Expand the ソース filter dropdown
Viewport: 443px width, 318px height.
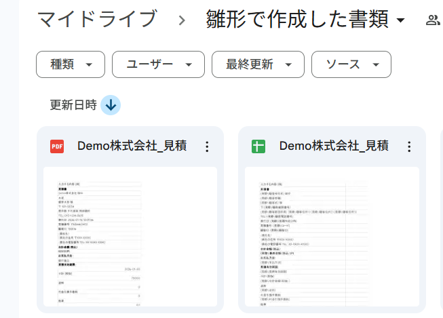[351, 64]
